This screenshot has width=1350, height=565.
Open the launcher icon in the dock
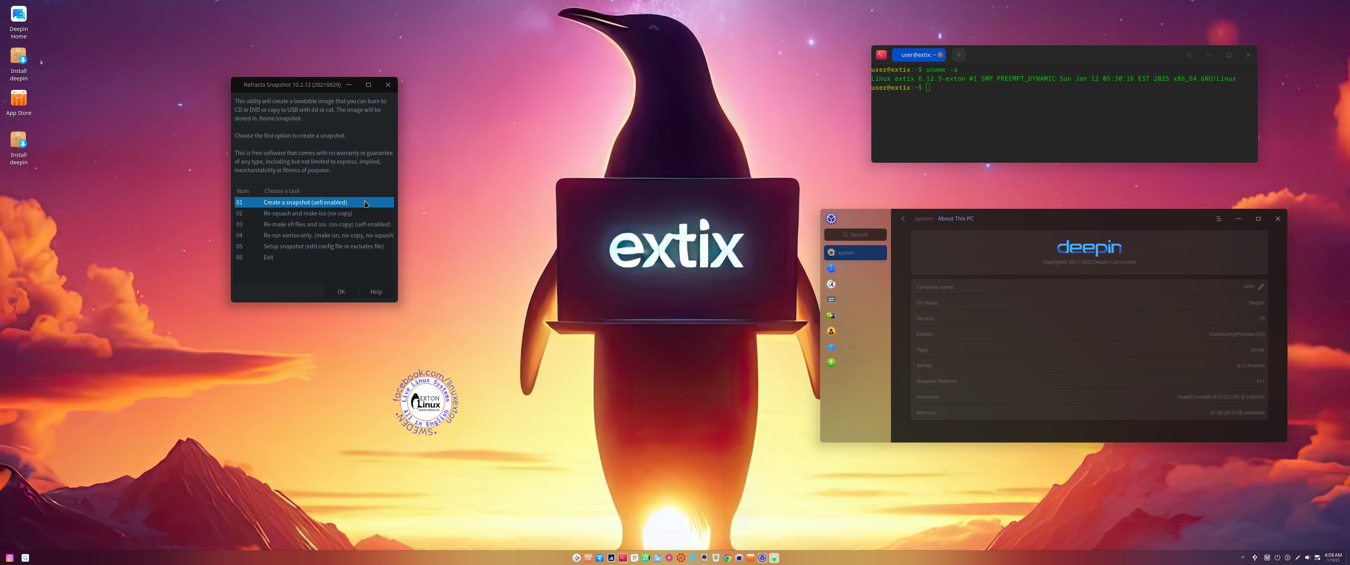(576, 558)
